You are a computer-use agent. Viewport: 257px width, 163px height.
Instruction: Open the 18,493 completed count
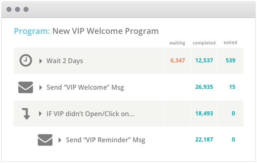(x=204, y=113)
